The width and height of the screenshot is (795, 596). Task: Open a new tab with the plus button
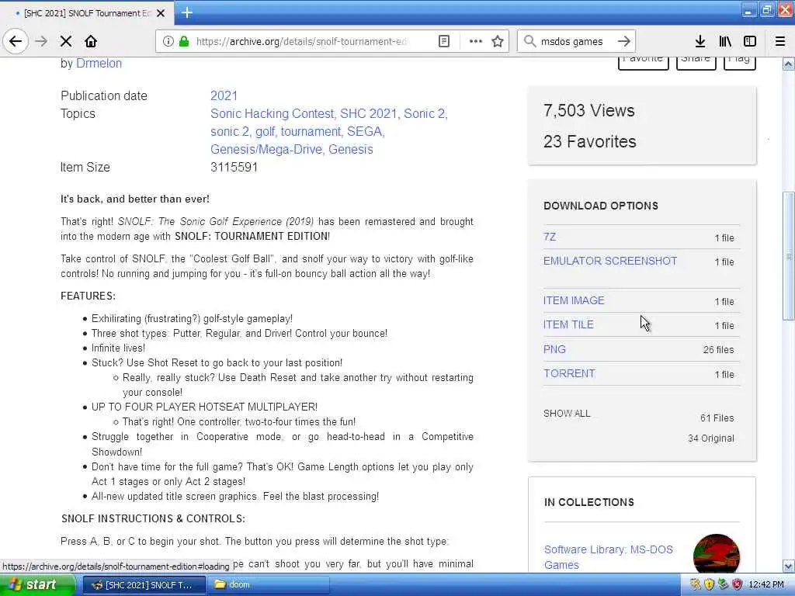pos(187,12)
